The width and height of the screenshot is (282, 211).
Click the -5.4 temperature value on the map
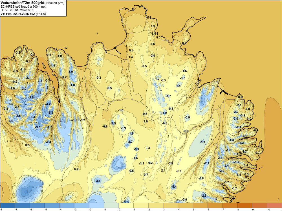(174, 186)
